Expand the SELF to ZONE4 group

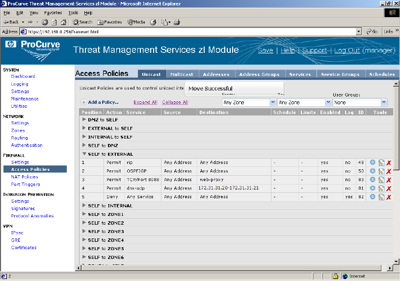pos(84,239)
